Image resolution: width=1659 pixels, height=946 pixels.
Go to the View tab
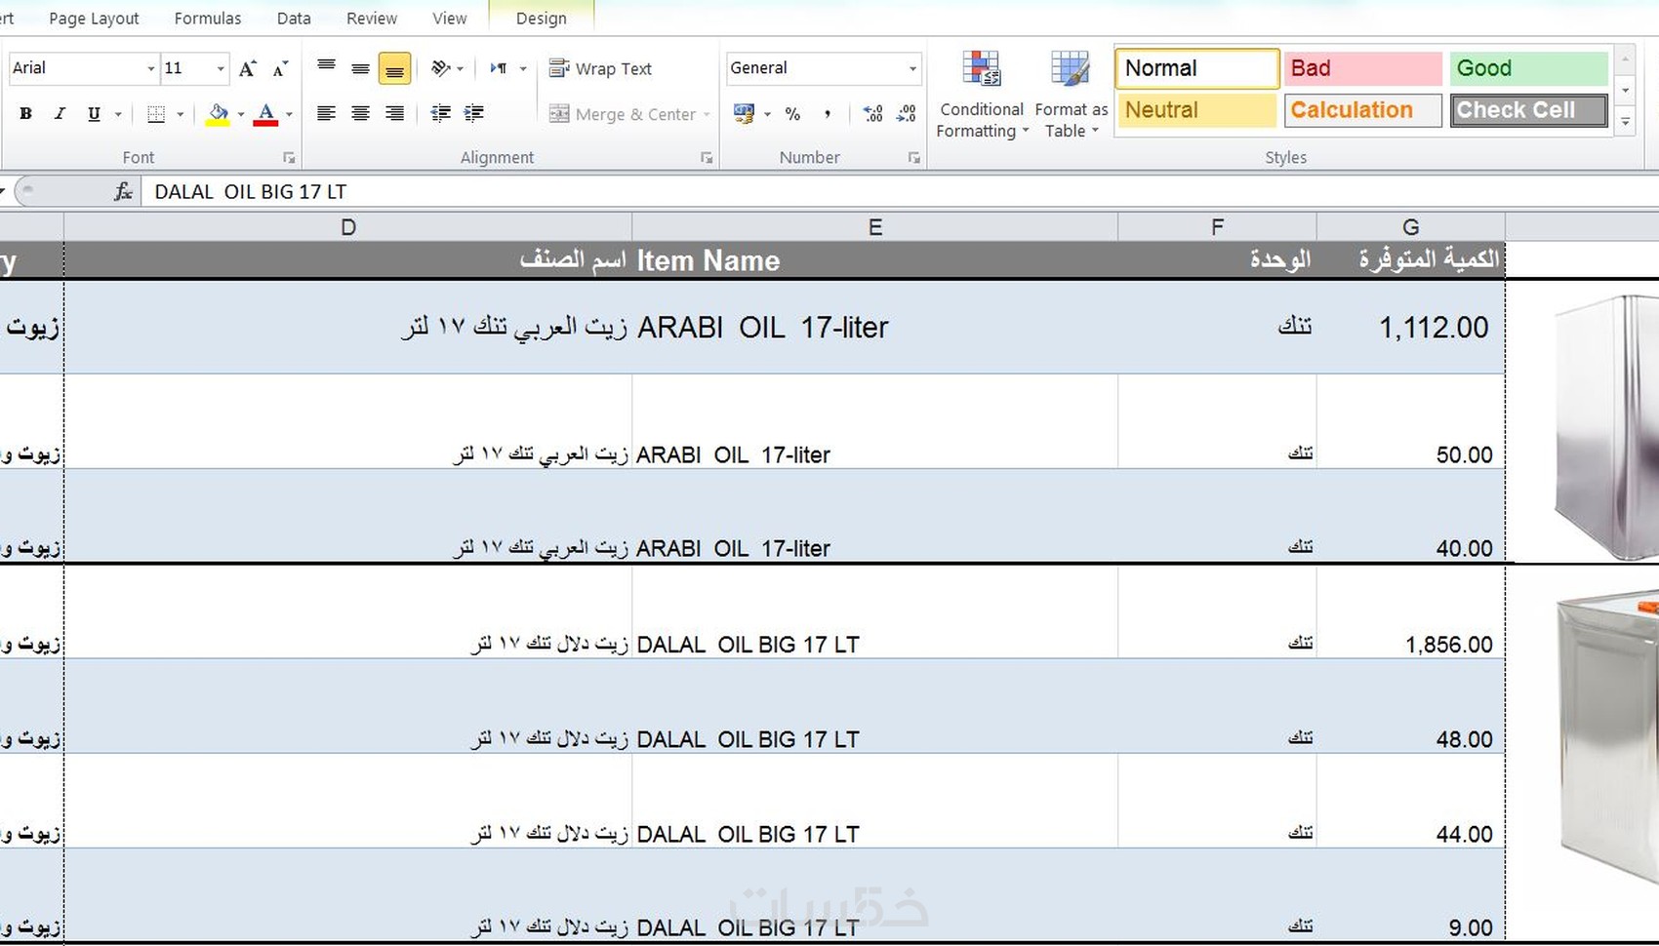(450, 19)
